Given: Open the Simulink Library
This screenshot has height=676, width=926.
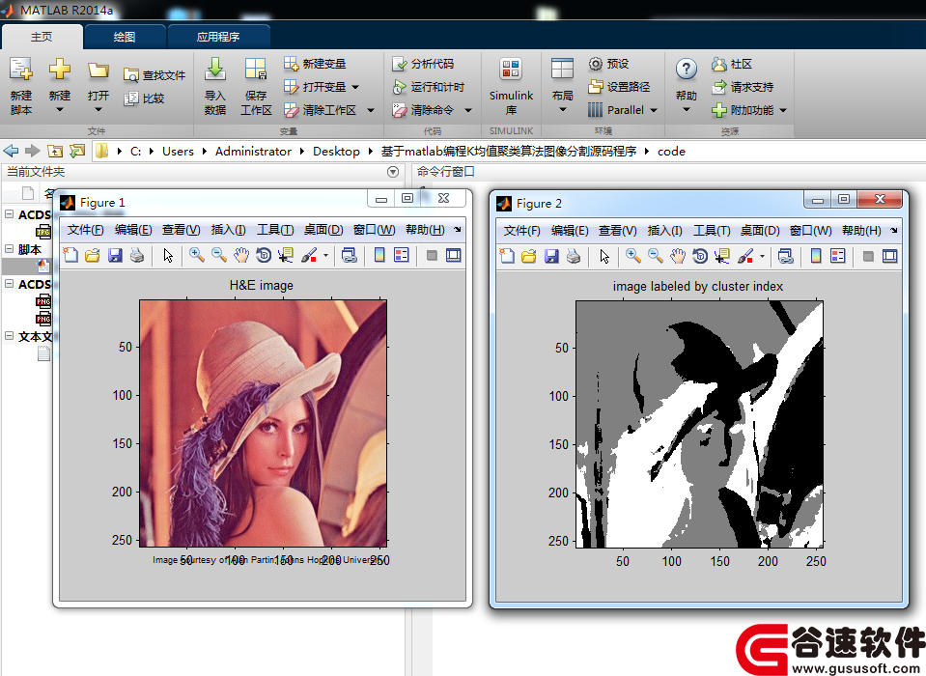Looking at the screenshot, I should (511, 86).
